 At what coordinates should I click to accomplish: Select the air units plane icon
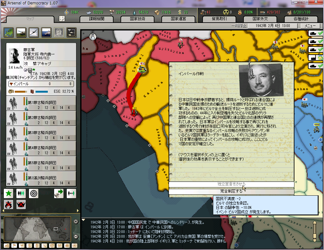tap(34, 32)
